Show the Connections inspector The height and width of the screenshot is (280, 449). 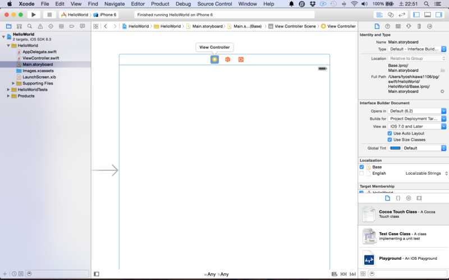(429, 26)
